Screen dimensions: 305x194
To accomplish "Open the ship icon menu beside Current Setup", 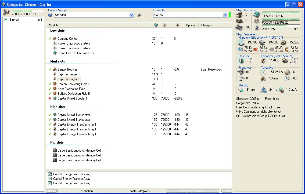I will click(141, 15).
